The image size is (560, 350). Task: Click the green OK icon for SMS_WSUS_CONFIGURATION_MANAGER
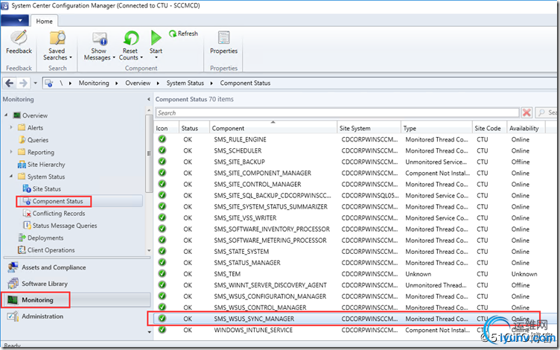(162, 296)
